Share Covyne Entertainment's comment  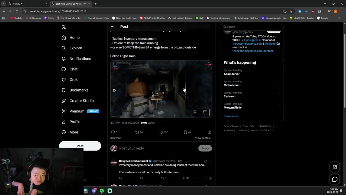tap(211, 178)
